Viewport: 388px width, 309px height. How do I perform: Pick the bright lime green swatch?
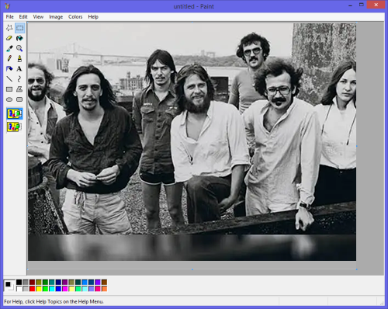[x=45, y=289]
